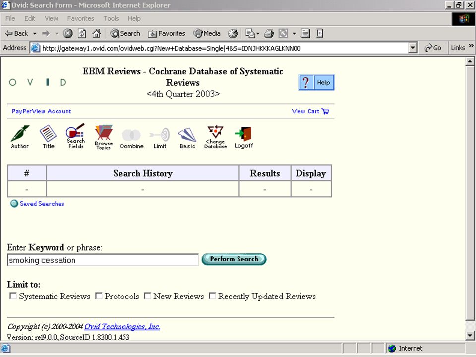Click the Windows logo throbber
The image size is (476, 357).
tap(463, 19)
